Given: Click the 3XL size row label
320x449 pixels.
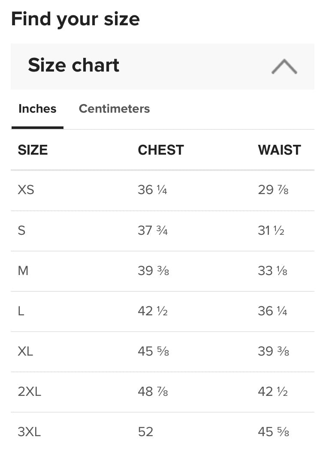Looking at the screenshot, I should click(x=29, y=432).
